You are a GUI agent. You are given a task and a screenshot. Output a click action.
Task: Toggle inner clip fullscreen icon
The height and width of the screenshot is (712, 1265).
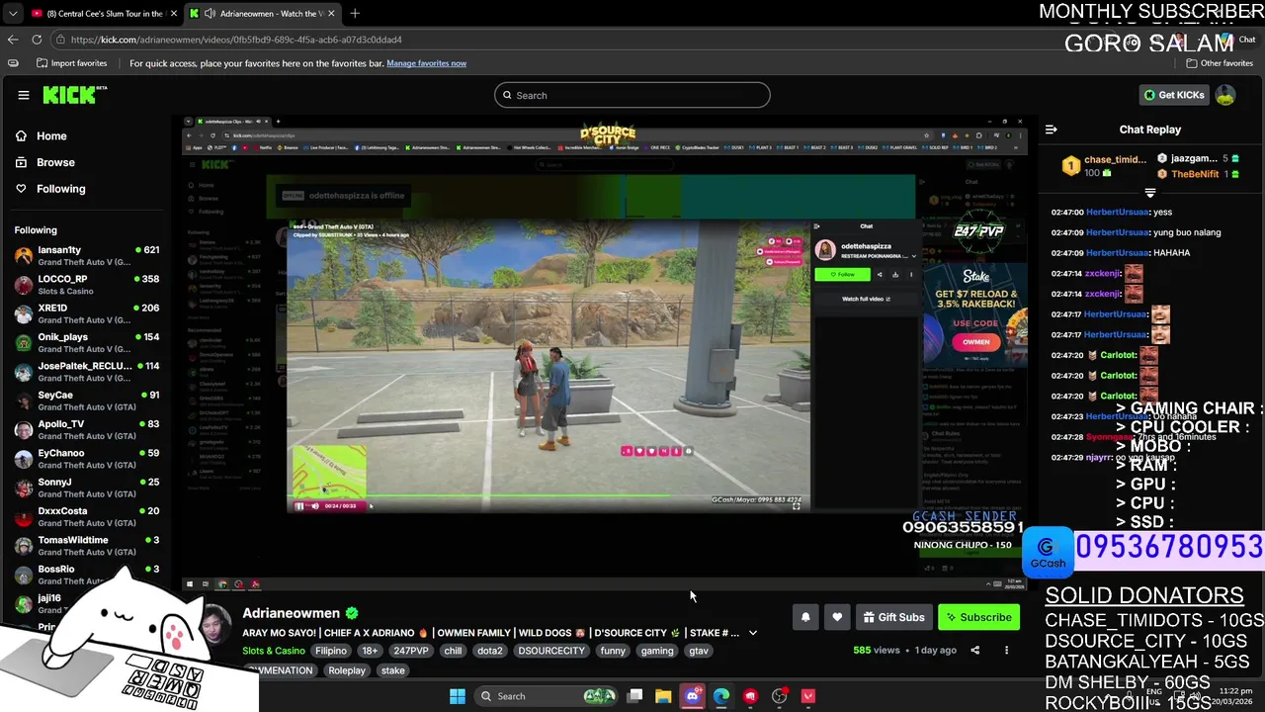pyautogui.click(x=797, y=505)
